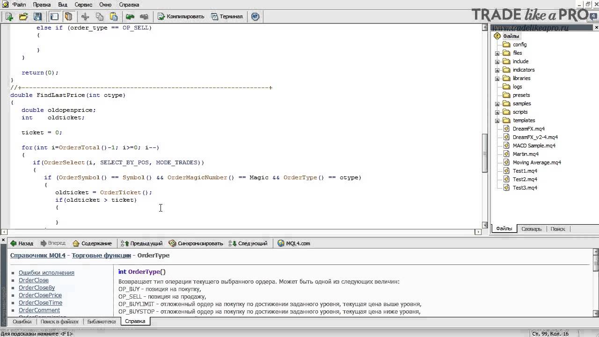This screenshot has width=599, height=337.
Task: Open the Файл menu
Action: coord(19,4)
